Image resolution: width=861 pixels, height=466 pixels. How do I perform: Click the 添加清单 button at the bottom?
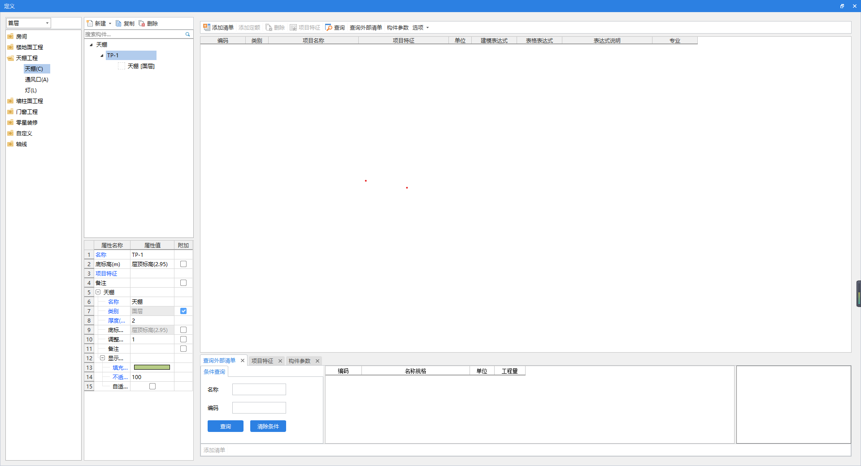click(214, 450)
